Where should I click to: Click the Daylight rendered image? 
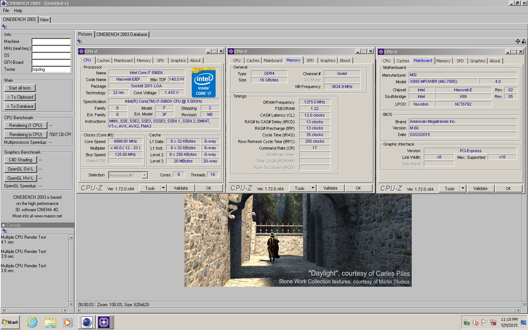(x=298, y=240)
